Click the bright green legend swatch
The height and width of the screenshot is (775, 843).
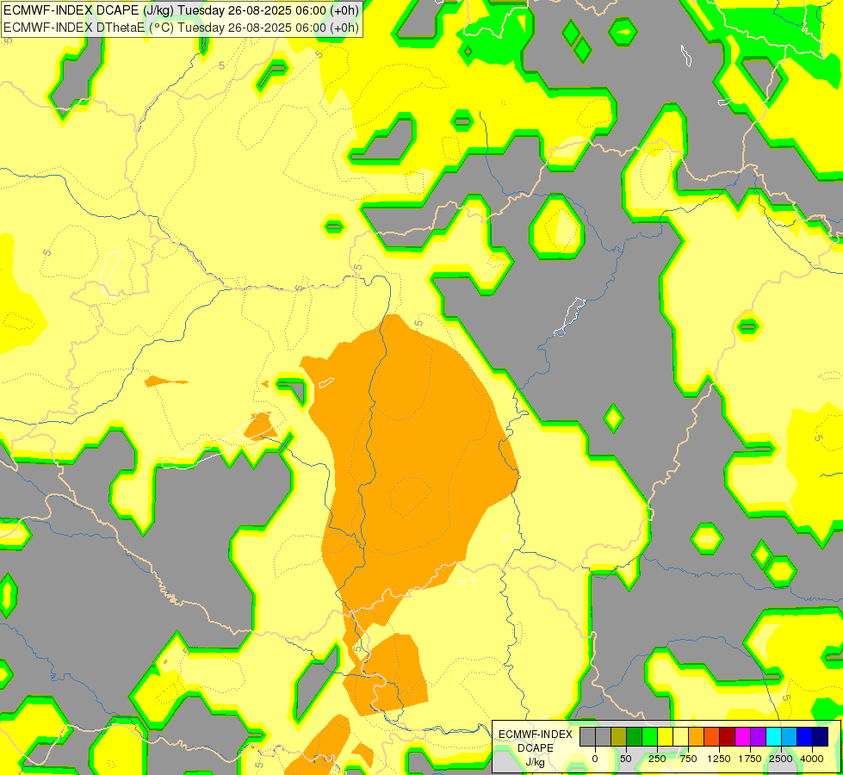650,736
